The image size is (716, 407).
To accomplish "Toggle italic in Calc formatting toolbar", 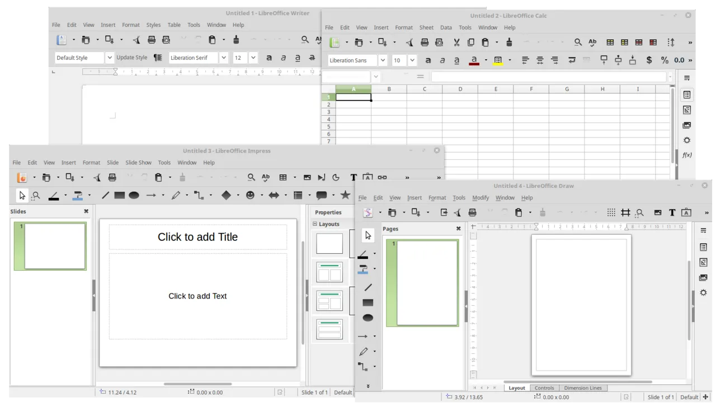I will pyautogui.click(x=442, y=60).
